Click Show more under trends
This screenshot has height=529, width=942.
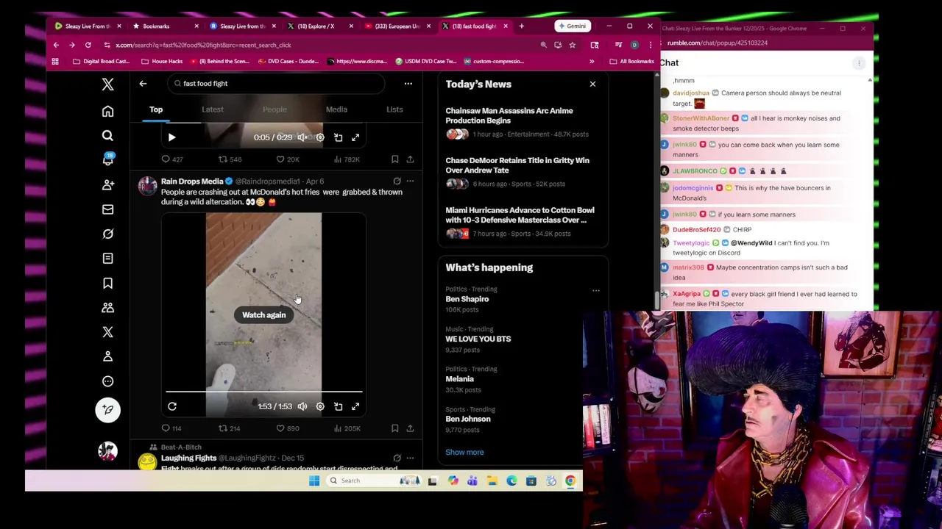coord(464,453)
